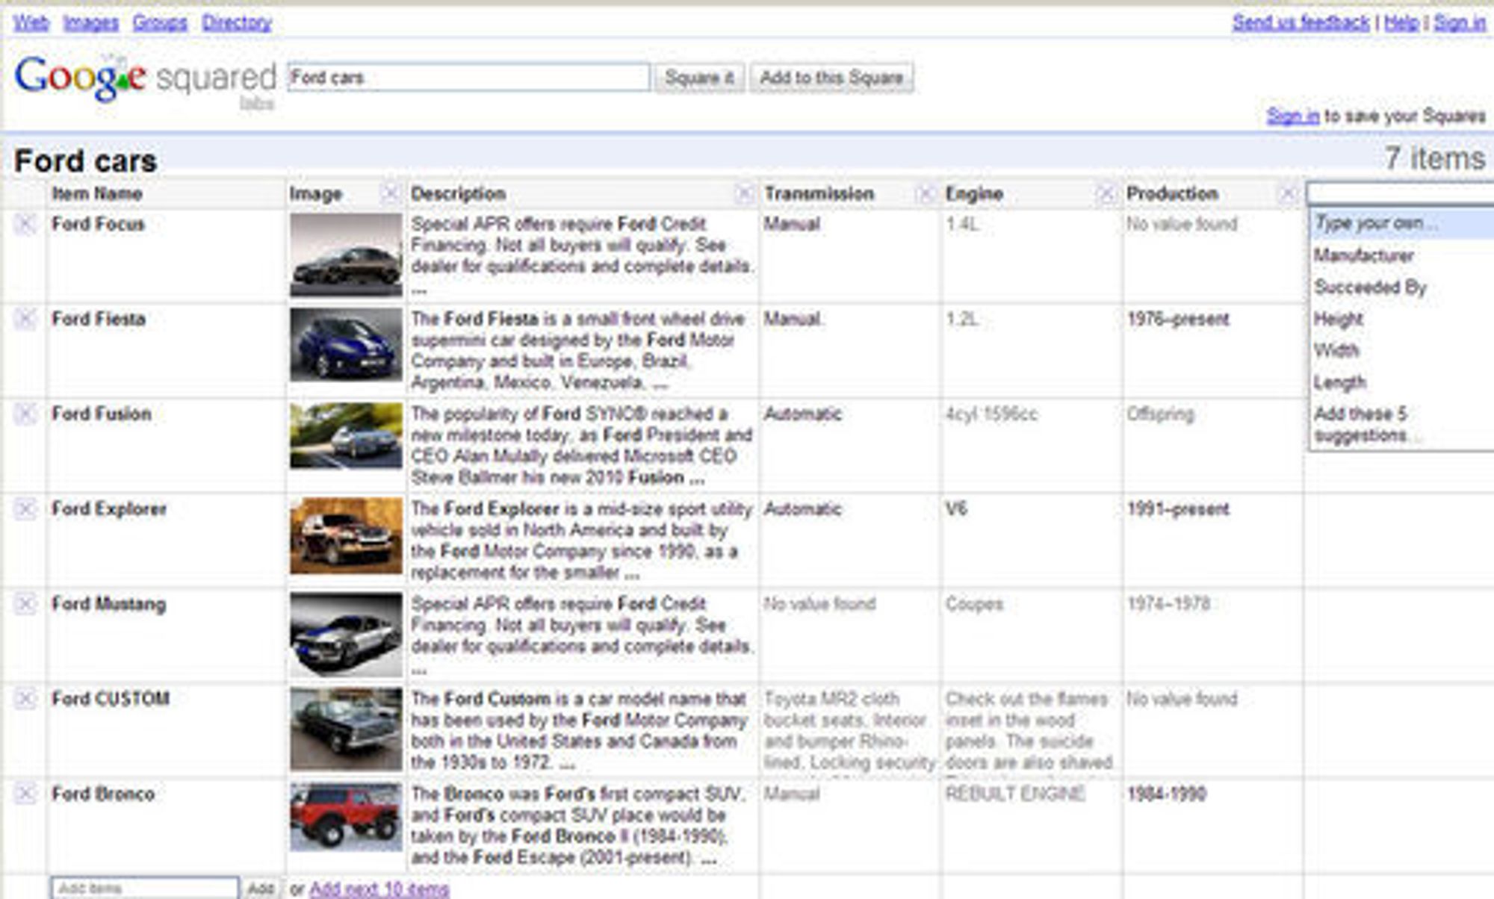1494x899 pixels.
Task: Remove the Ford Focus row
Action: click(x=25, y=224)
